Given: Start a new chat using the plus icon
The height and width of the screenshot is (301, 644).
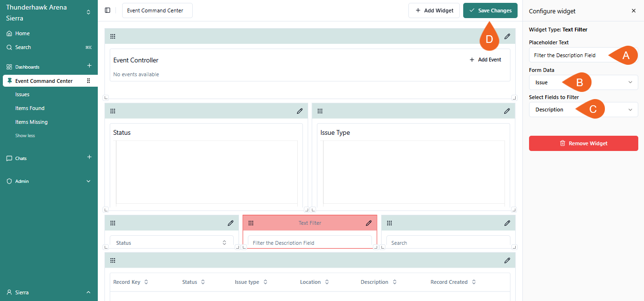Looking at the screenshot, I should coord(89,157).
